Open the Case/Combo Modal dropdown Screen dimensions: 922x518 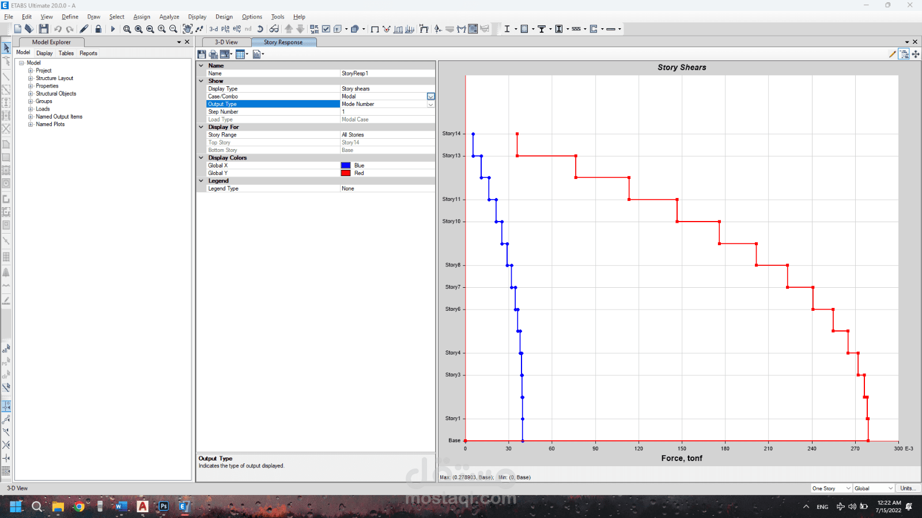(430, 97)
